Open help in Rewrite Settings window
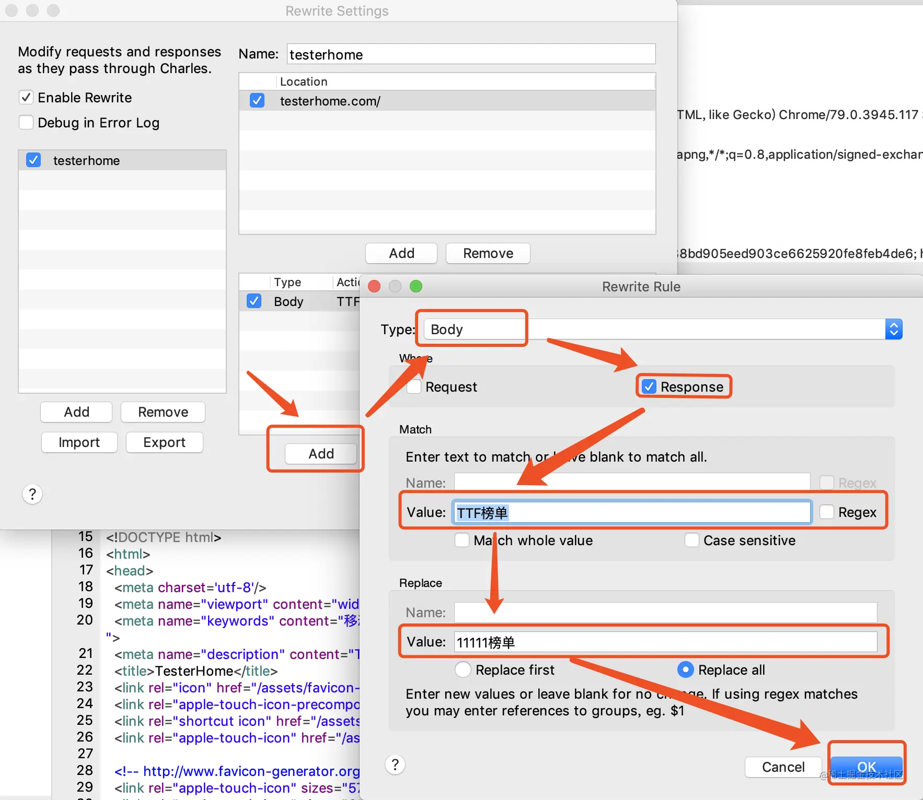Image resolution: width=923 pixels, height=800 pixels. (x=32, y=494)
